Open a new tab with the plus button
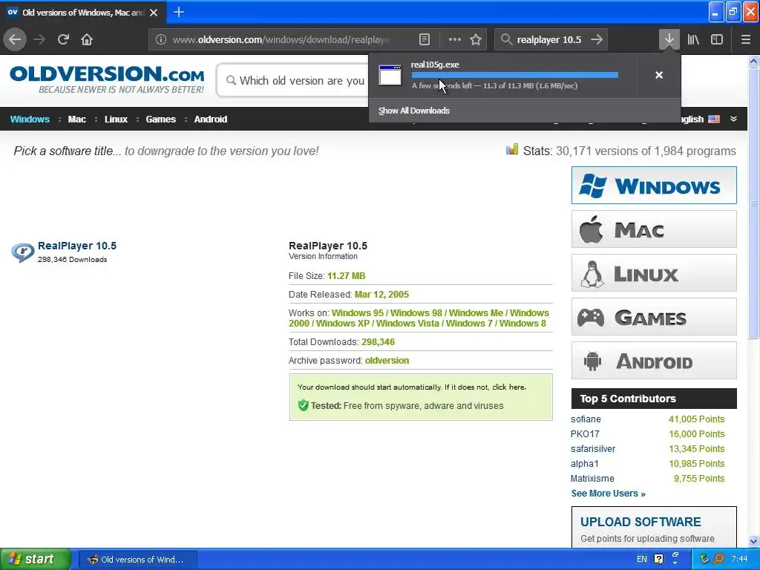The height and width of the screenshot is (570, 760). point(179,12)
